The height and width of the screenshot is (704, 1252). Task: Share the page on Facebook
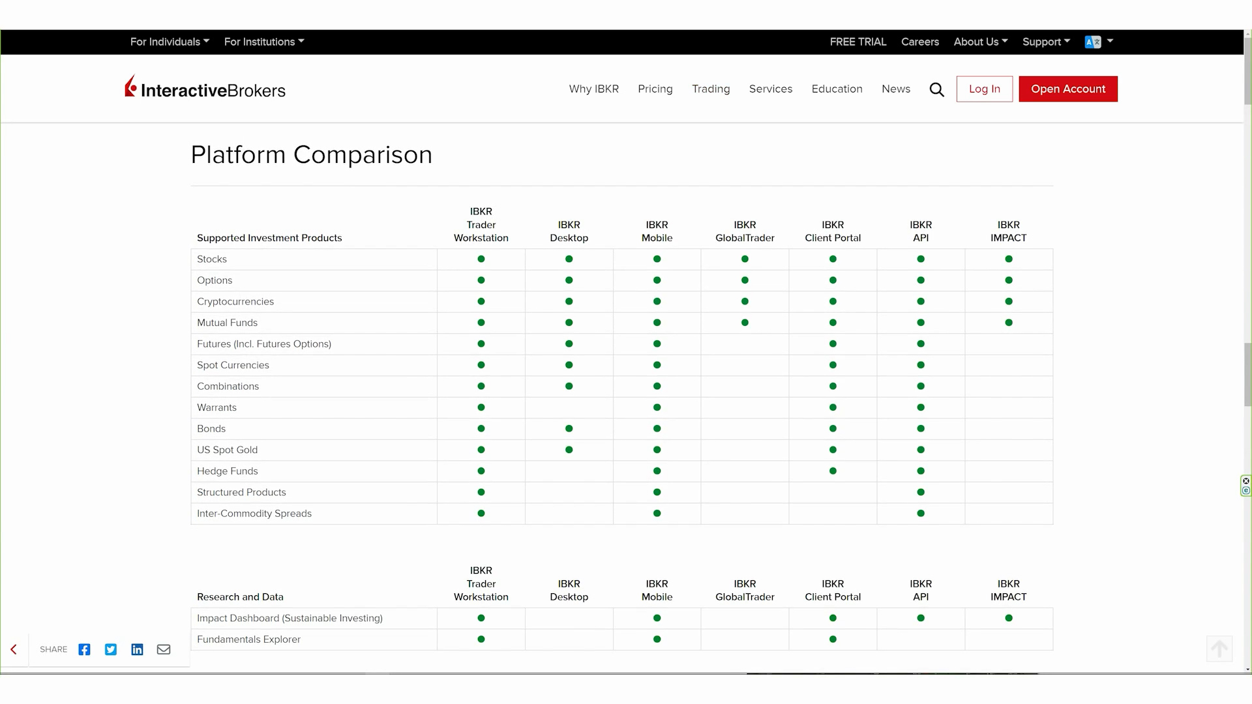[84, 649]
